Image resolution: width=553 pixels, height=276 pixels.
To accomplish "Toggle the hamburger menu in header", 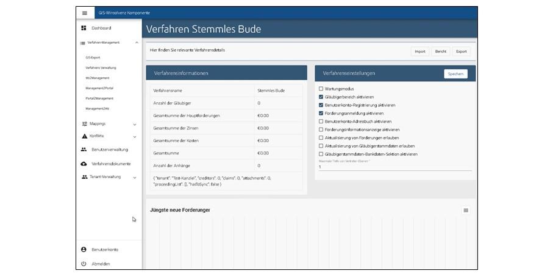I will tap(84, 13).
